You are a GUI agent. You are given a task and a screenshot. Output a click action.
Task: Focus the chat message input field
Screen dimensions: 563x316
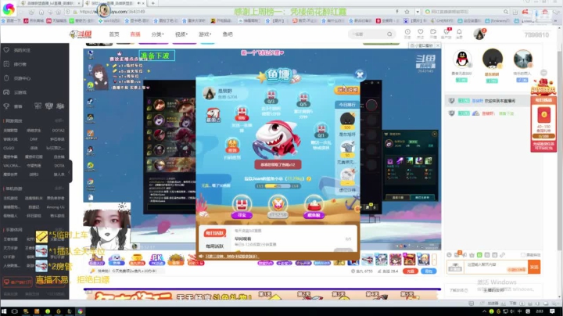[497, 267]
